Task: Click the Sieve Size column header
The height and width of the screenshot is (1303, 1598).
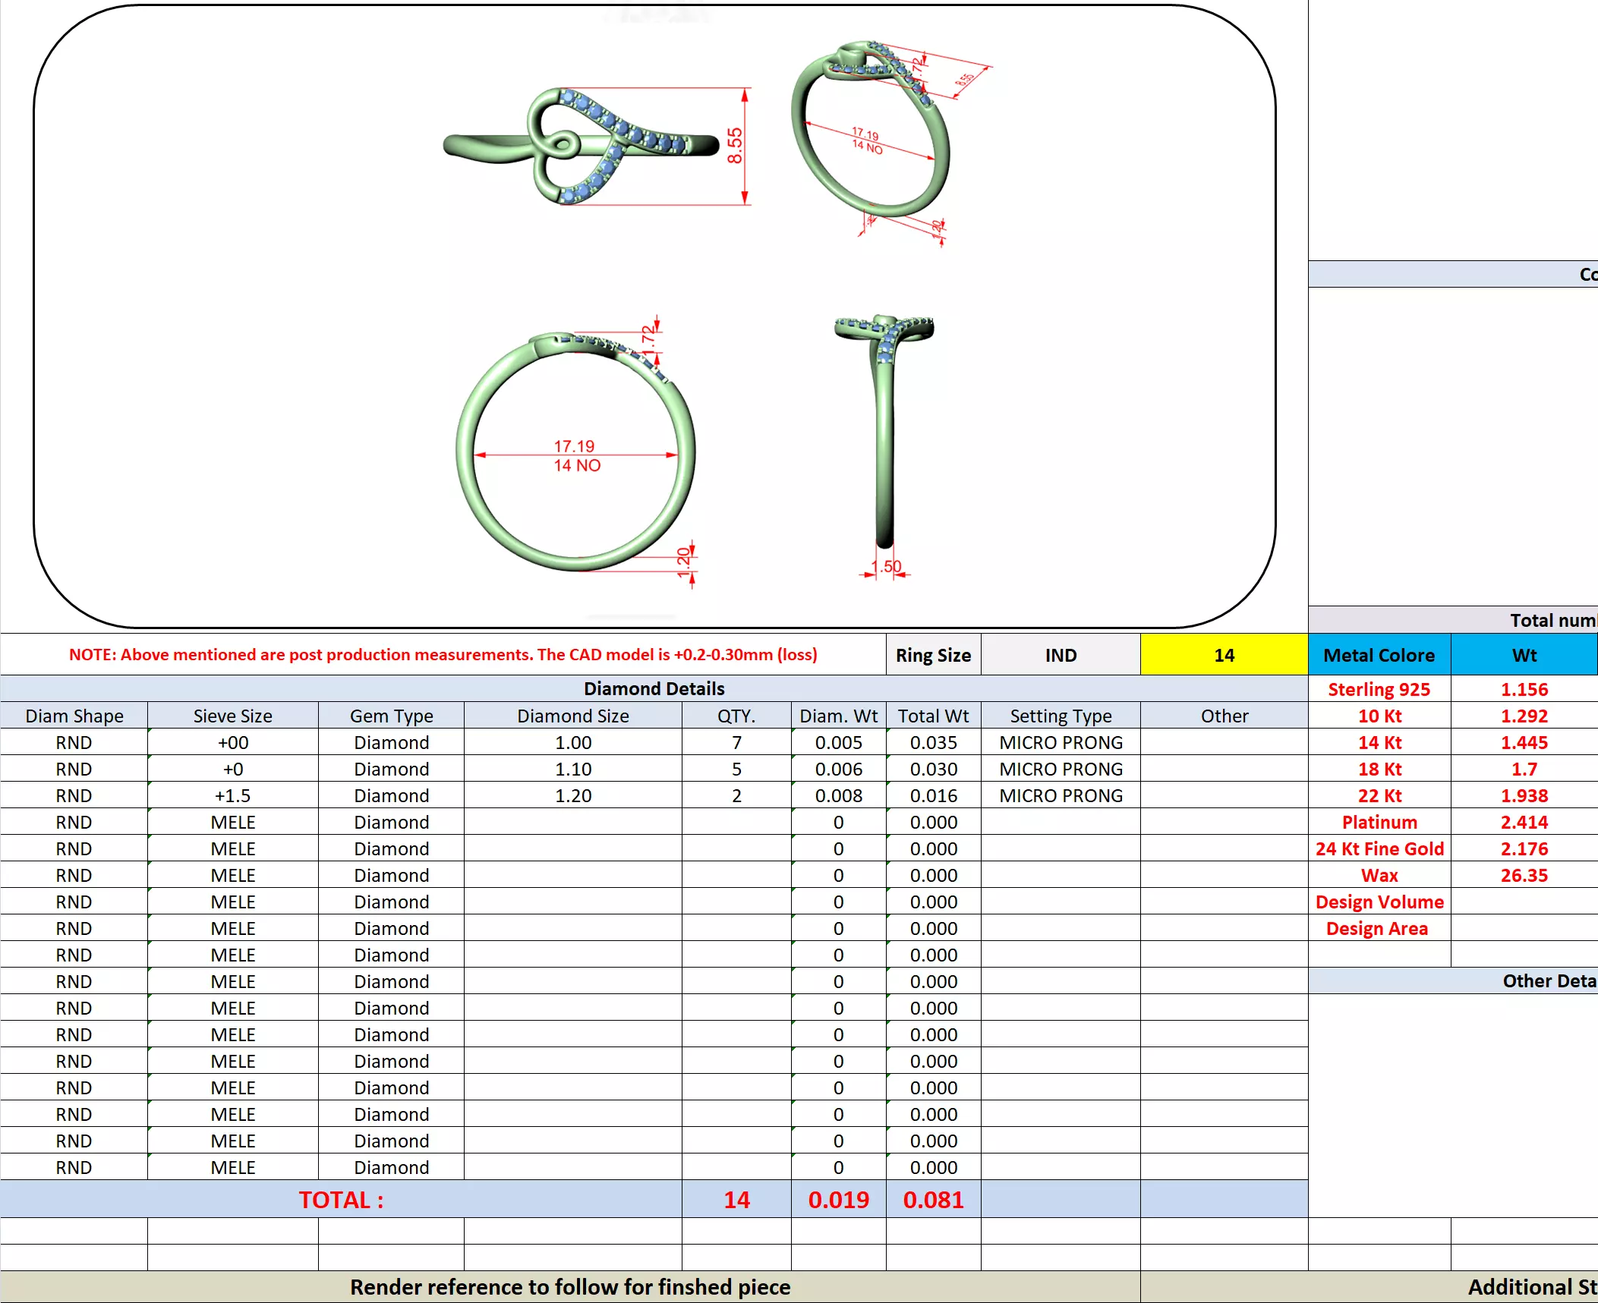Action: [232, 716]
